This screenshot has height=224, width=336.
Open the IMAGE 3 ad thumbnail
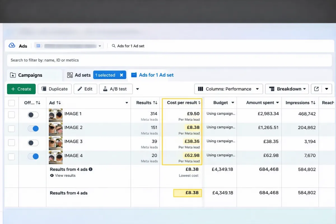(x=56, y=143)
